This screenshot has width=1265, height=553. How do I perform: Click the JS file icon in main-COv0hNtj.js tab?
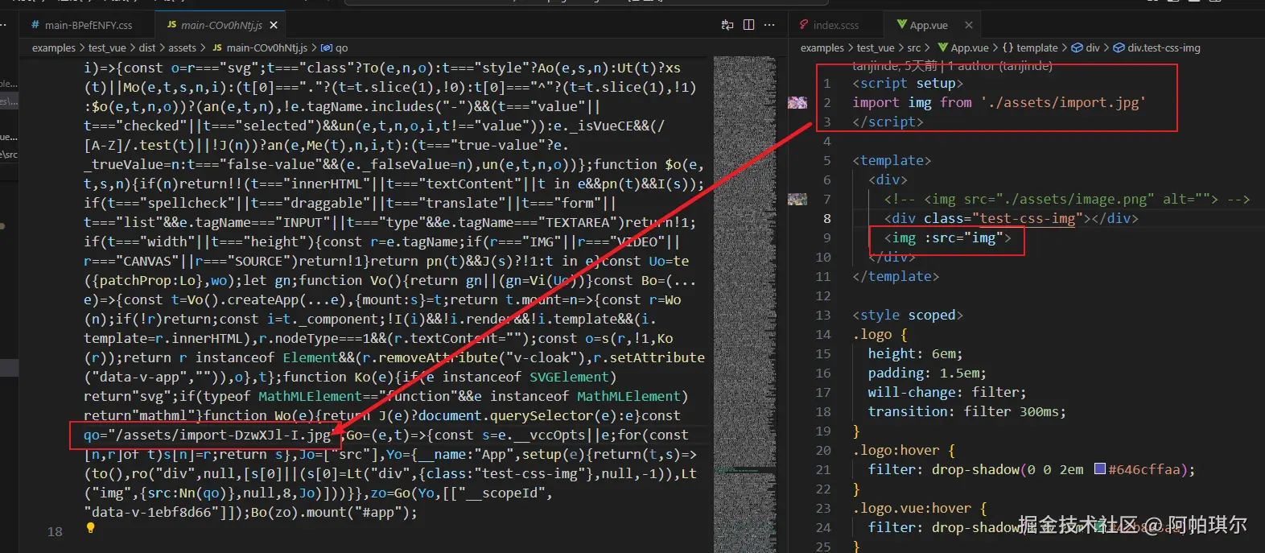171,25
